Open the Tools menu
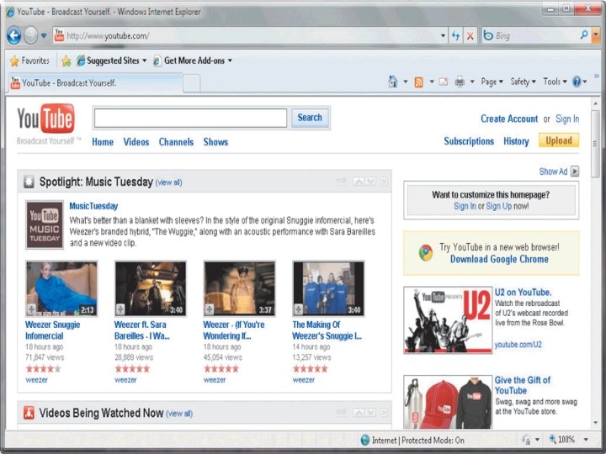This screenshot has width=606, height=454. (x=555, y=82)
